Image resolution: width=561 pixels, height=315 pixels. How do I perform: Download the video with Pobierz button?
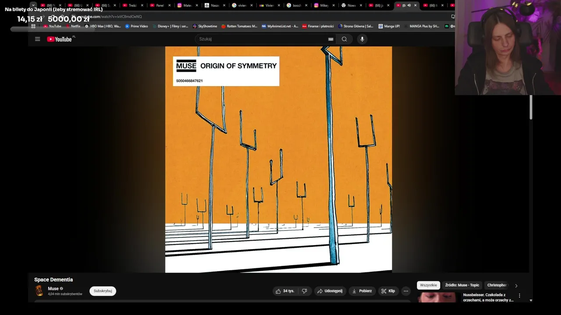(362, 291)
